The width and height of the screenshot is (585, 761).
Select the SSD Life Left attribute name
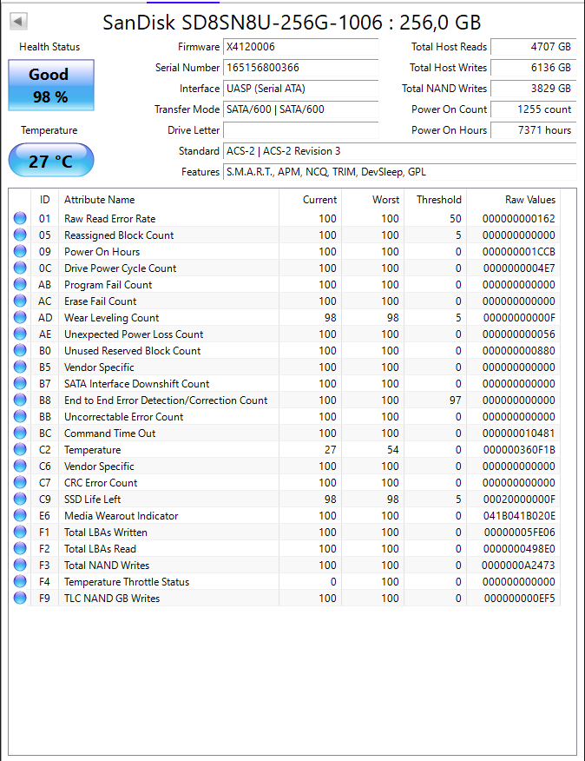(x=92, y=500)
